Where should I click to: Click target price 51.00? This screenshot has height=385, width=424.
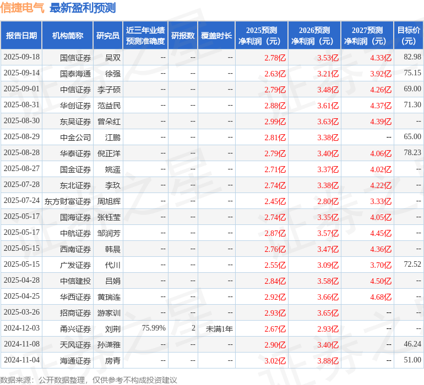(412, 360)
